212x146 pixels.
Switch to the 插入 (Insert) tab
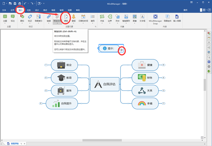20,10
